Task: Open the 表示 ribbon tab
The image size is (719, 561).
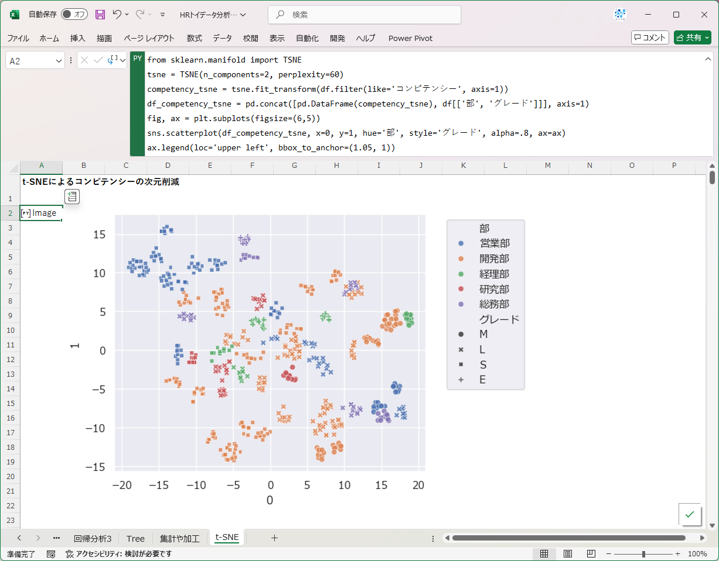Action: pyautogui.click(x=277, y=38)
